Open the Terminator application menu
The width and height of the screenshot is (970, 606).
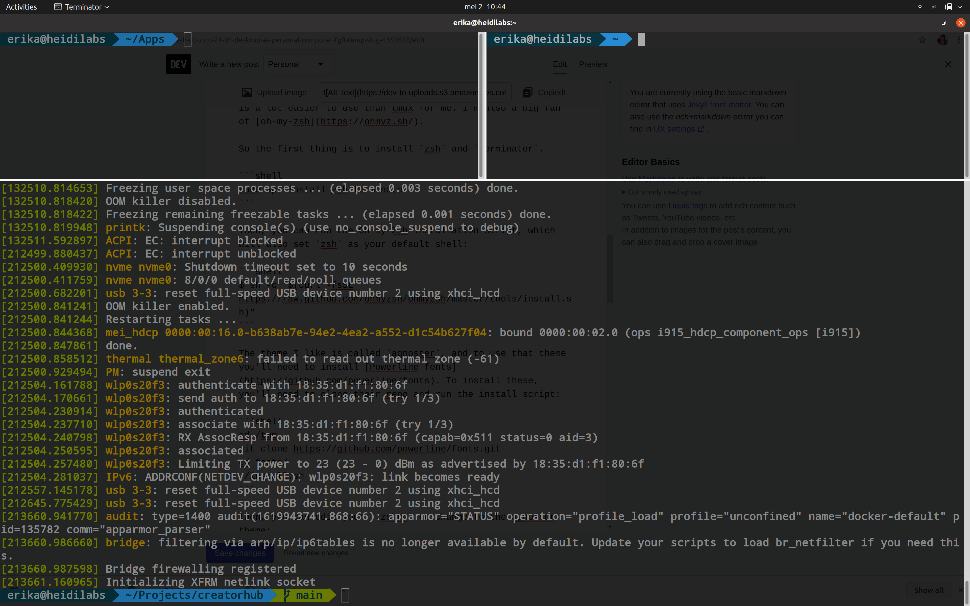coord(82,7)
